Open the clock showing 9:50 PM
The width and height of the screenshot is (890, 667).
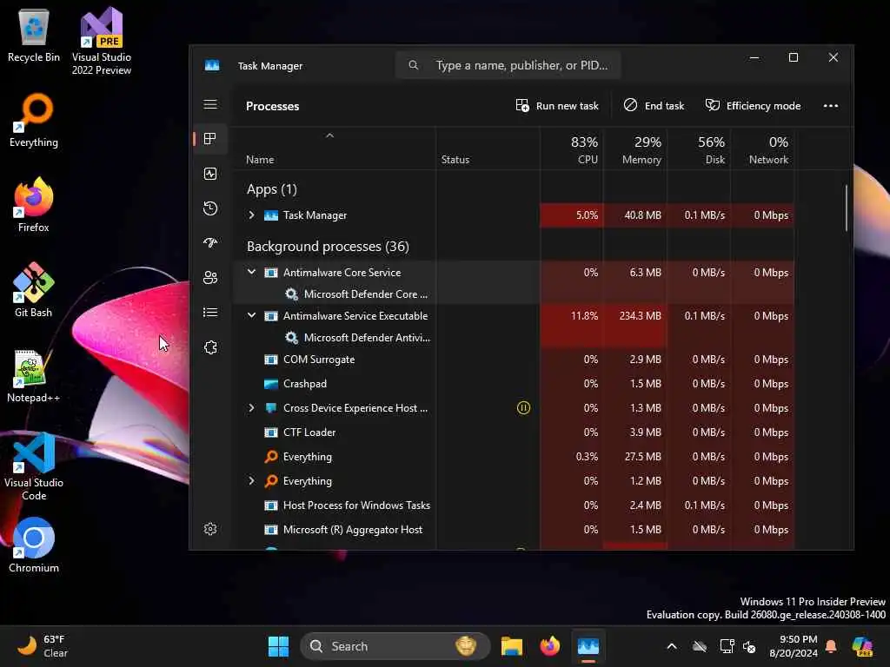coord(793,646)
